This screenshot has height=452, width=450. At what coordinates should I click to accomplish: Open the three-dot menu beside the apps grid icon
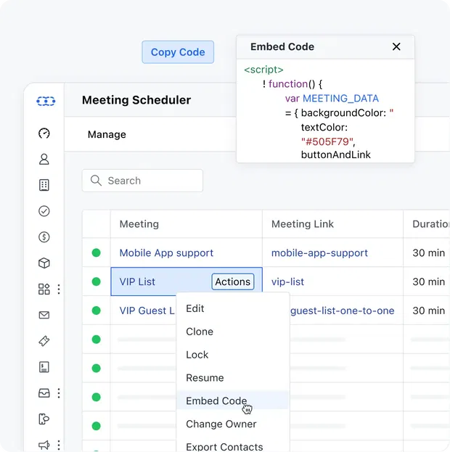pos(59,289)
